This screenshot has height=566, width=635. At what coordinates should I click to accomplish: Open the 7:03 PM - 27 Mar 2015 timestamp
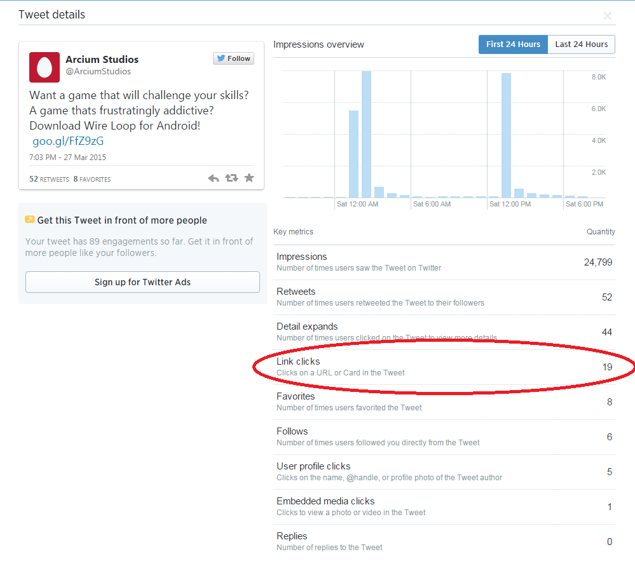(x=67, y=158)
